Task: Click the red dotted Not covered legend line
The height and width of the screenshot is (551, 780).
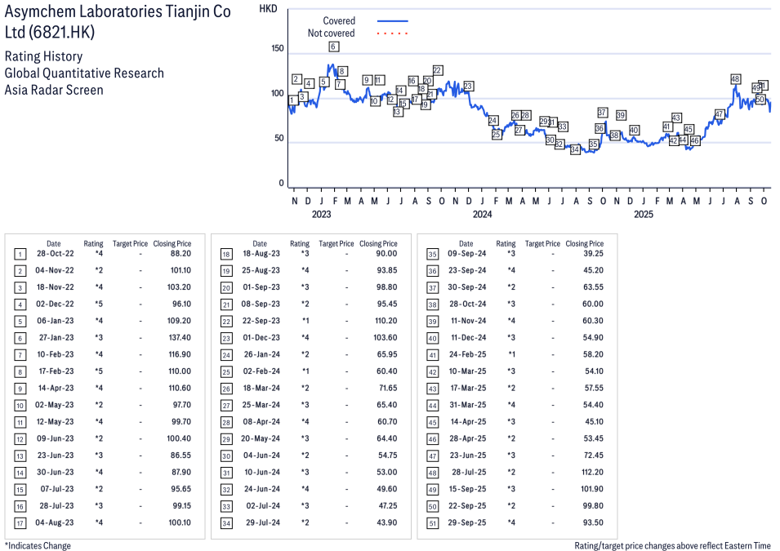Action: 392,33
